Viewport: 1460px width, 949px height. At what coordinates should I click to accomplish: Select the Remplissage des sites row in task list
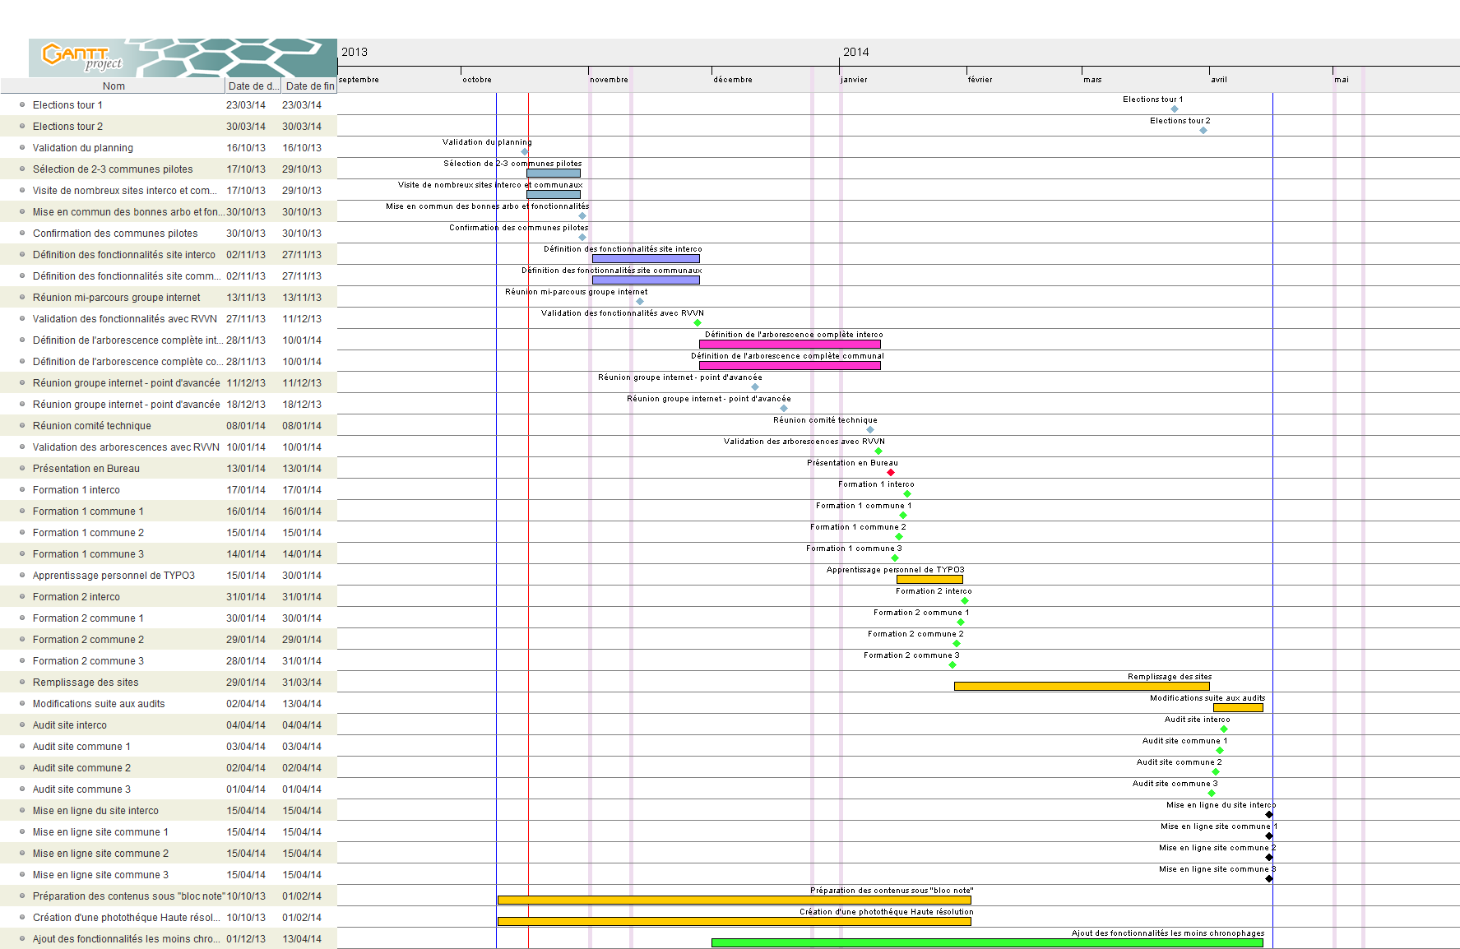tap(86, 683)
